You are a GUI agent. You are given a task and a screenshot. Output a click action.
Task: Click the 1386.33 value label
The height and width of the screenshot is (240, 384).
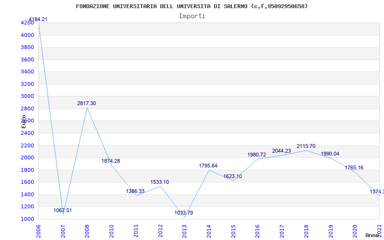coord(135,191)
